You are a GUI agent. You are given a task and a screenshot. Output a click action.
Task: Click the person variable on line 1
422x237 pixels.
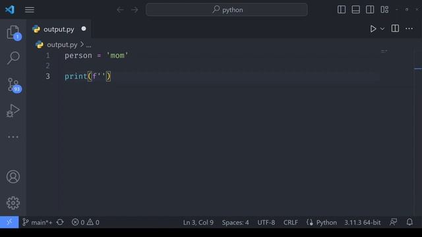pos(78,55)
